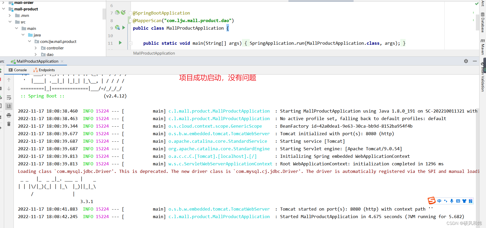Clear all console output with trash icon

pos(9,124)
